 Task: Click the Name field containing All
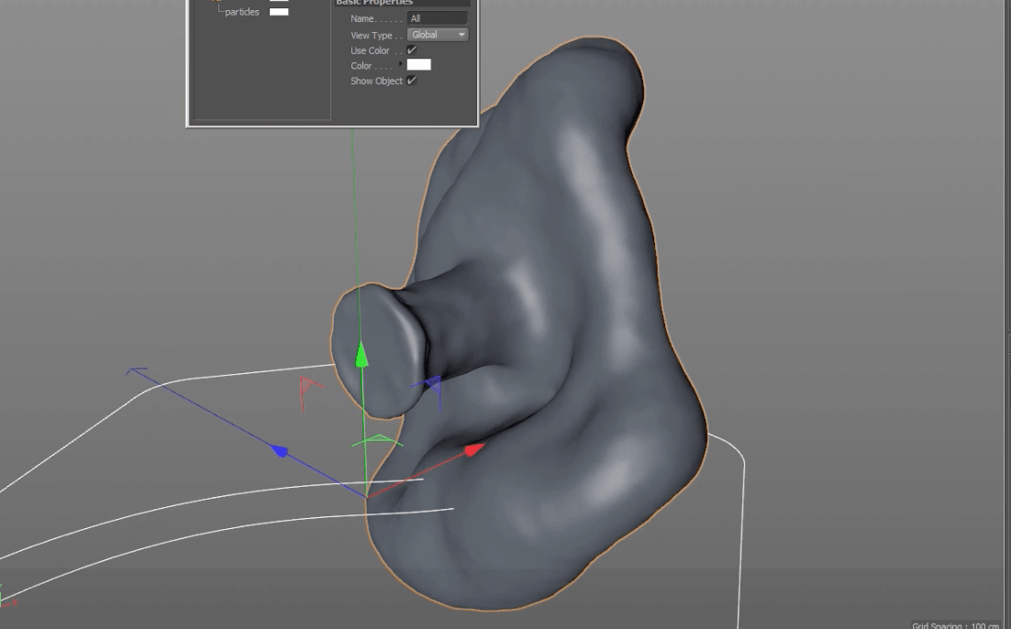(x=438, y=18)
